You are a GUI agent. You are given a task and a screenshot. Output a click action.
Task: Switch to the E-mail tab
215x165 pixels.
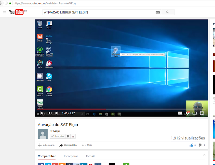90,156
